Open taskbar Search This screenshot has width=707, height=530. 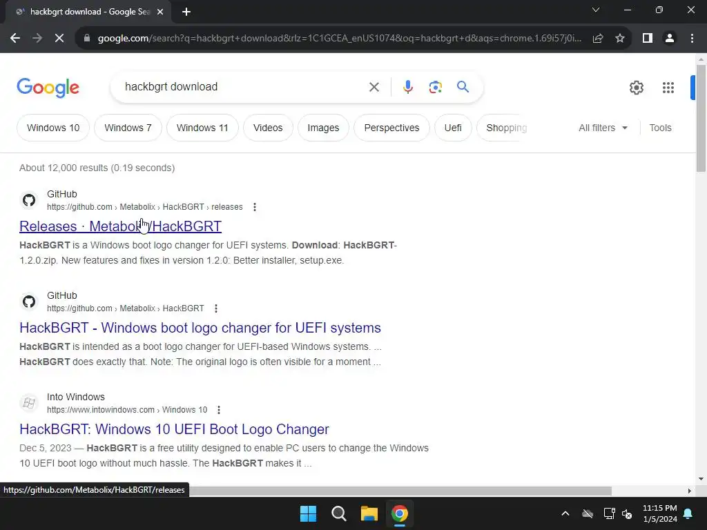338,513
